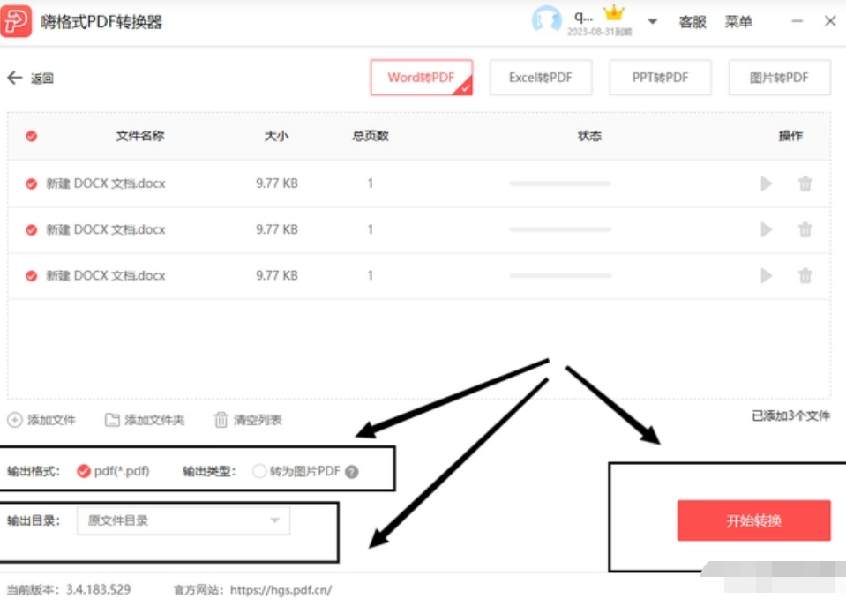
Task: Delete the second docx file with trash icon
Action: 805,229
